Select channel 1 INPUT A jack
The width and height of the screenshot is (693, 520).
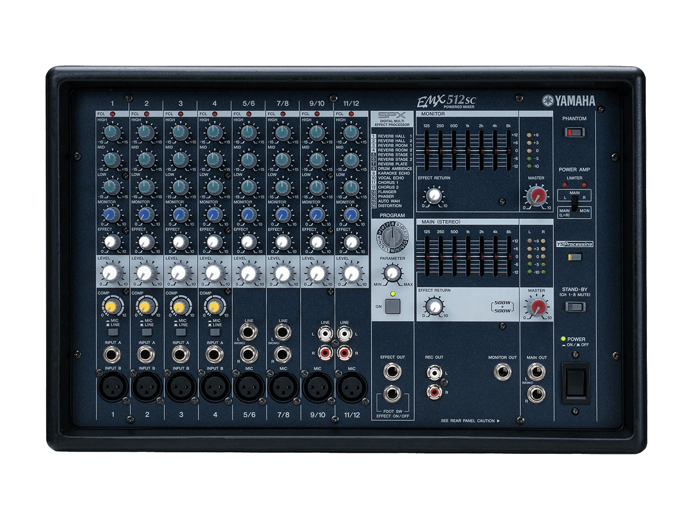(x=112, y=355)
